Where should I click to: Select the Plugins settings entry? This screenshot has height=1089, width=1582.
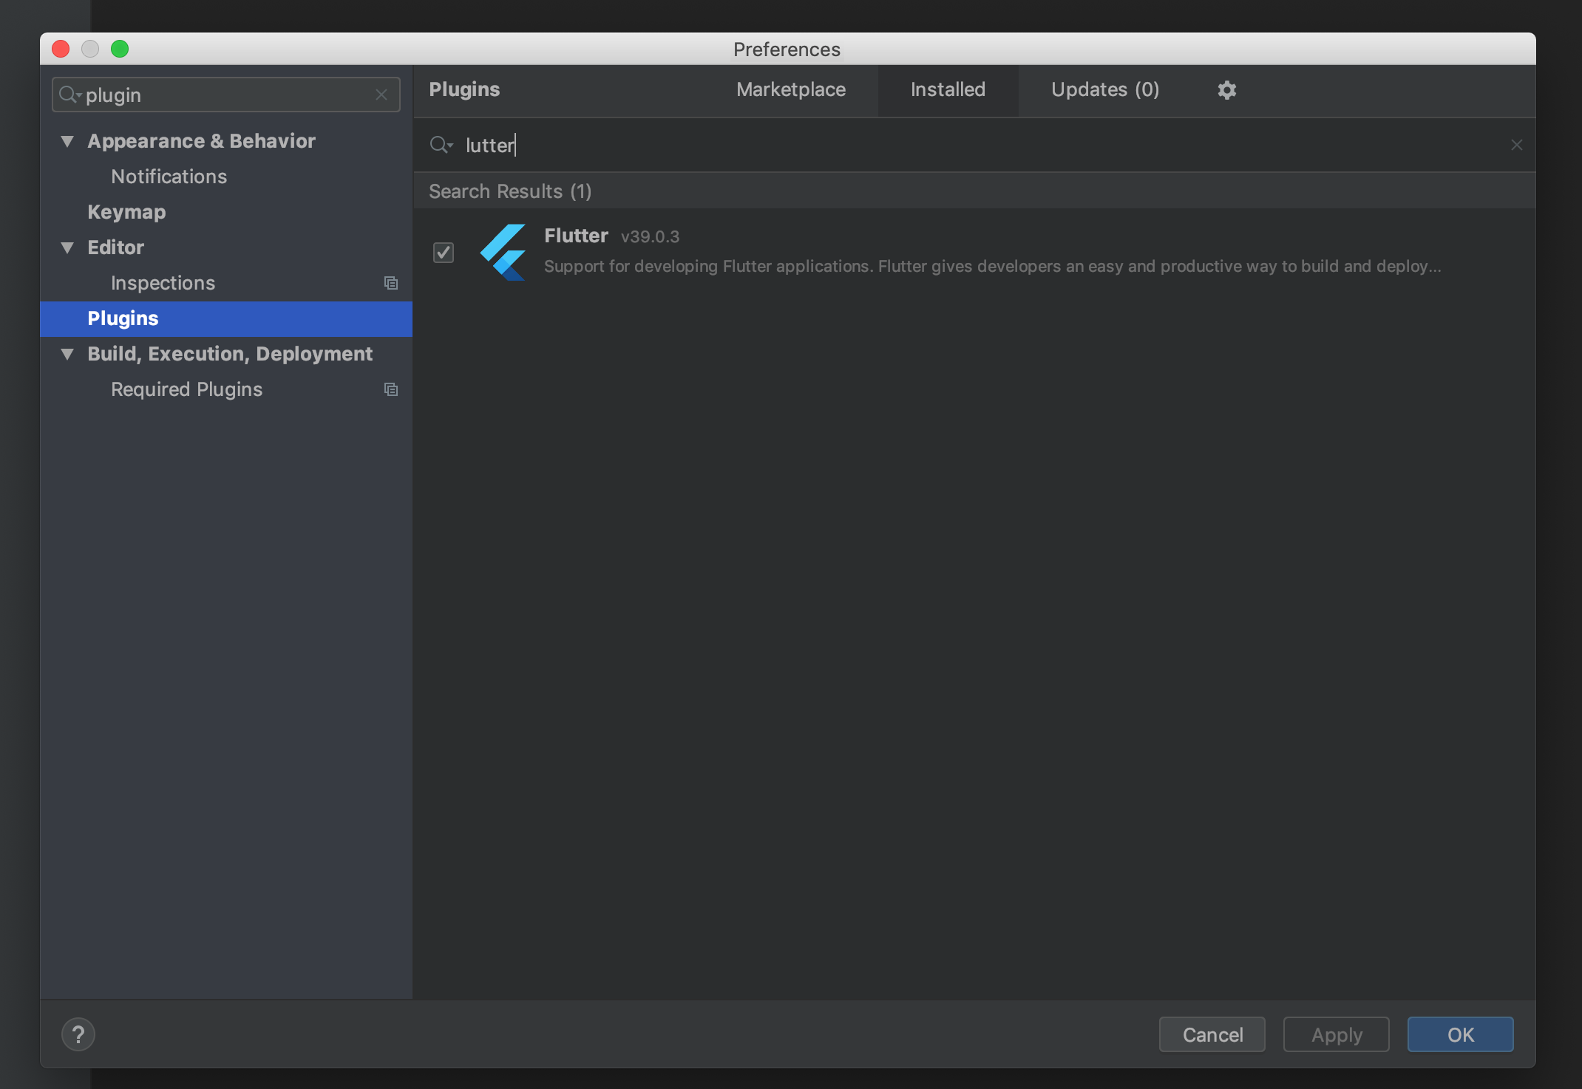click(x=226, y=318)
